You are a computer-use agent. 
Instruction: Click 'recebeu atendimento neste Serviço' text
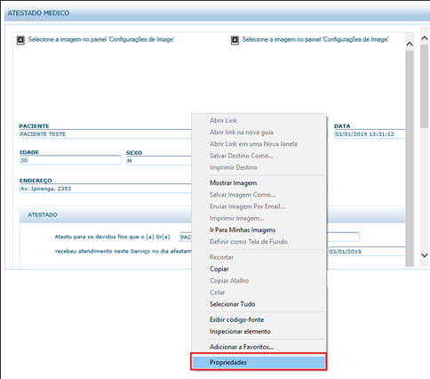click(123, 251)
